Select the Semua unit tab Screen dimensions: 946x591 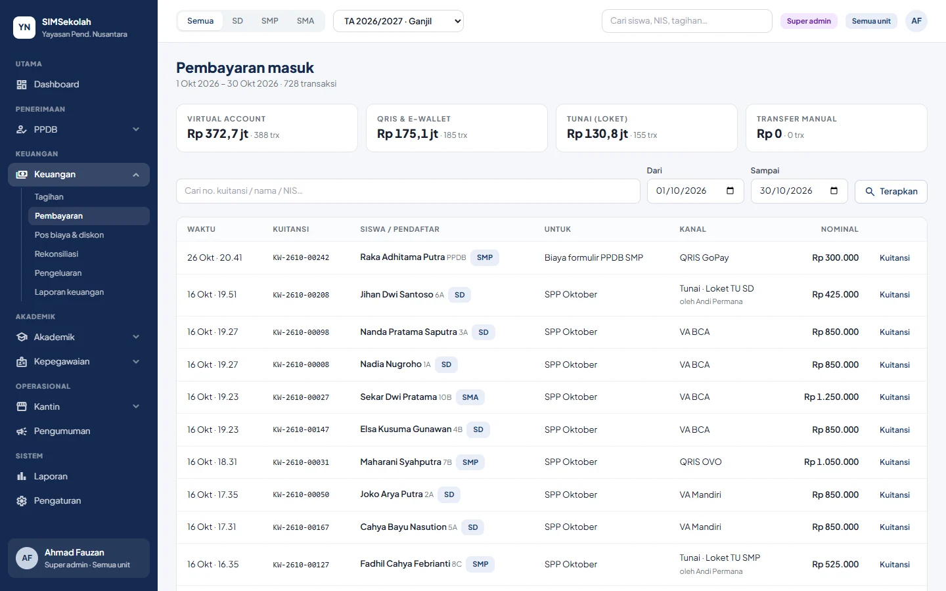[x=200, y=21]
